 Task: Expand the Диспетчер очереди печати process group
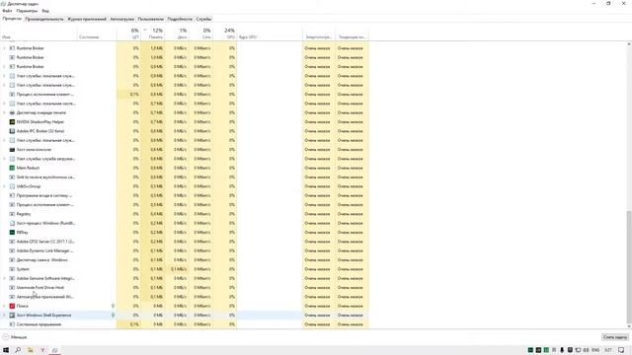click(4, 112)
